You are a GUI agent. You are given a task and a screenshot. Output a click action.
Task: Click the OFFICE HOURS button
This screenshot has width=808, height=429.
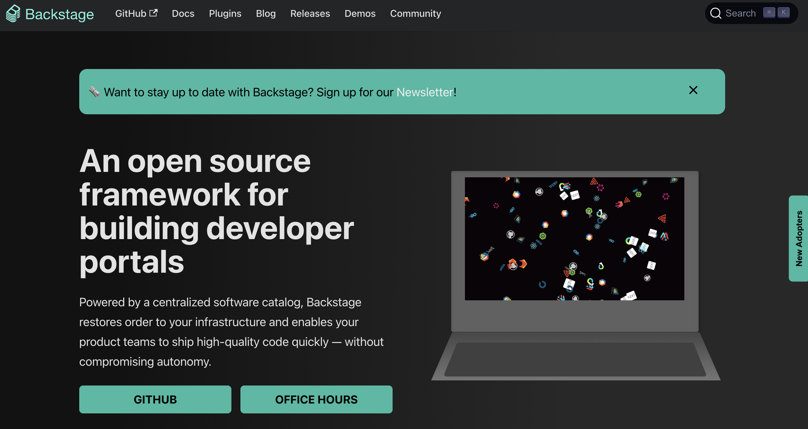click(316, 398)
